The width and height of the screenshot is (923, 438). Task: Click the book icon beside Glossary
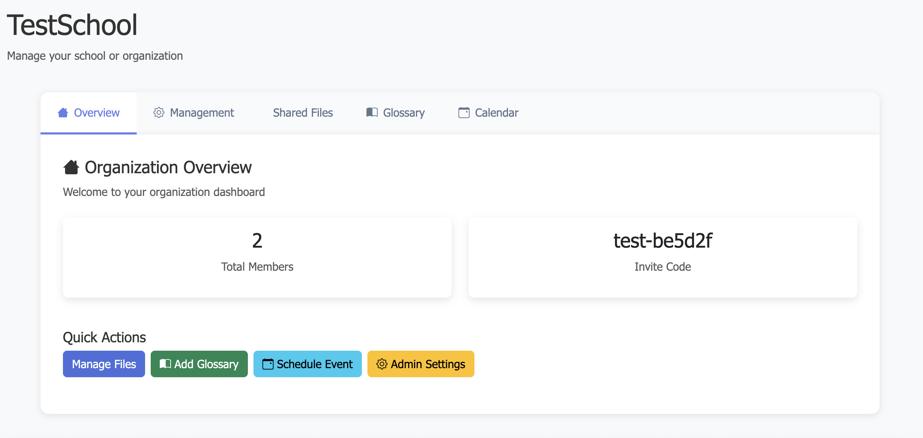(x=372, y=112)
